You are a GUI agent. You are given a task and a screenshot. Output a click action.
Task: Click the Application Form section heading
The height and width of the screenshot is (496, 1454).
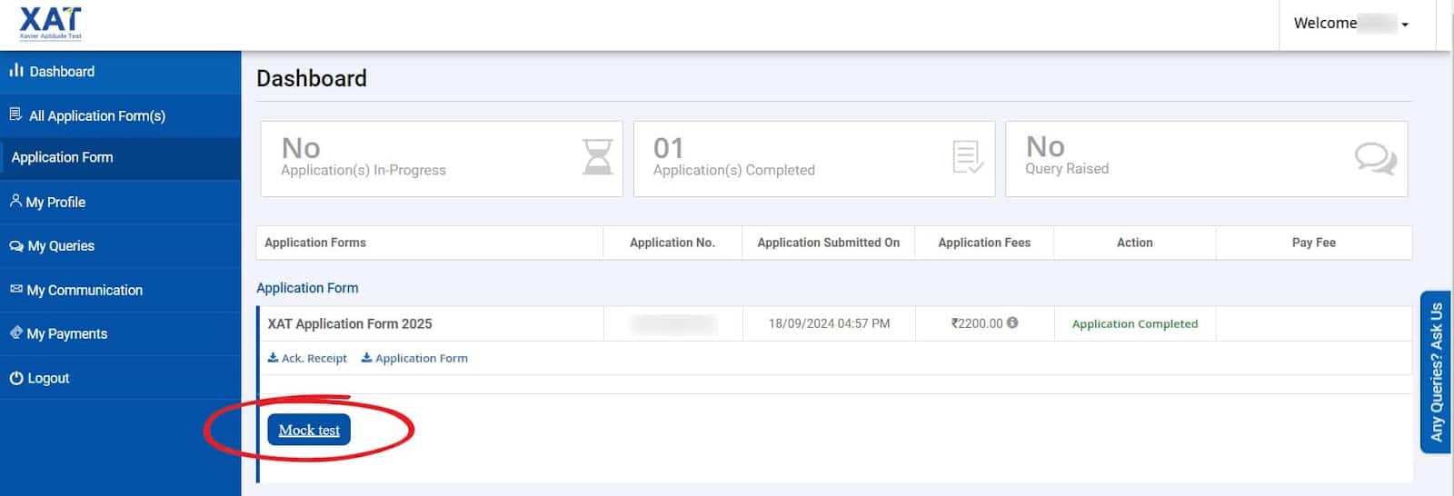[x=307, y=288]
